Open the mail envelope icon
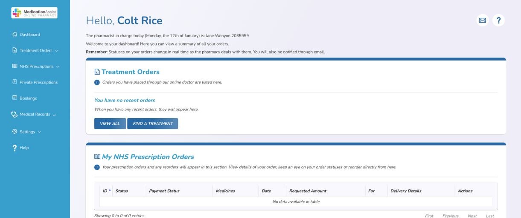The width and height of the screenshot is (521, 218). tap(483, 20)
